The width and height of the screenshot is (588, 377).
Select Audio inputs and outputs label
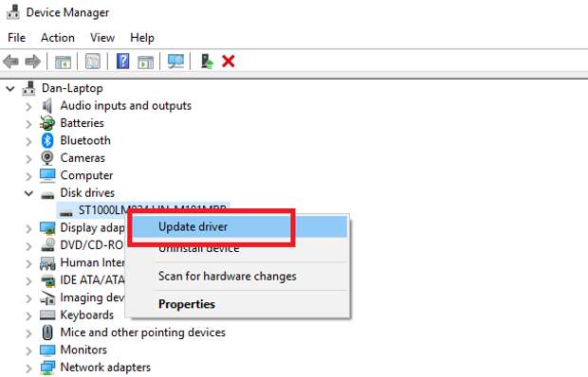(x=126, y=105)
